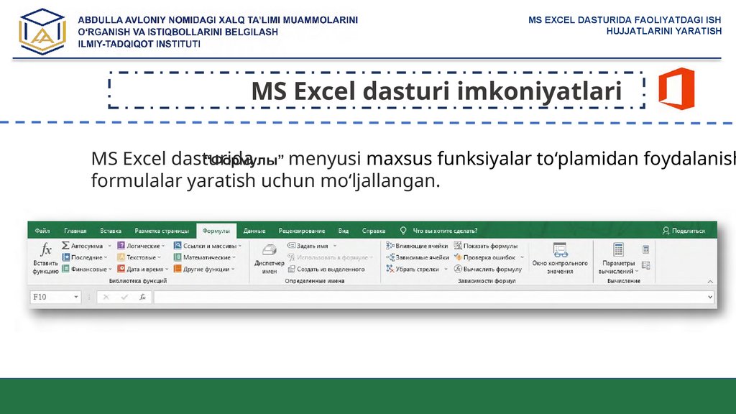Expand the Автосумма dropdown arrow
Image resolution: width=736 pixels, height=414 pixels.
(109, 246)
